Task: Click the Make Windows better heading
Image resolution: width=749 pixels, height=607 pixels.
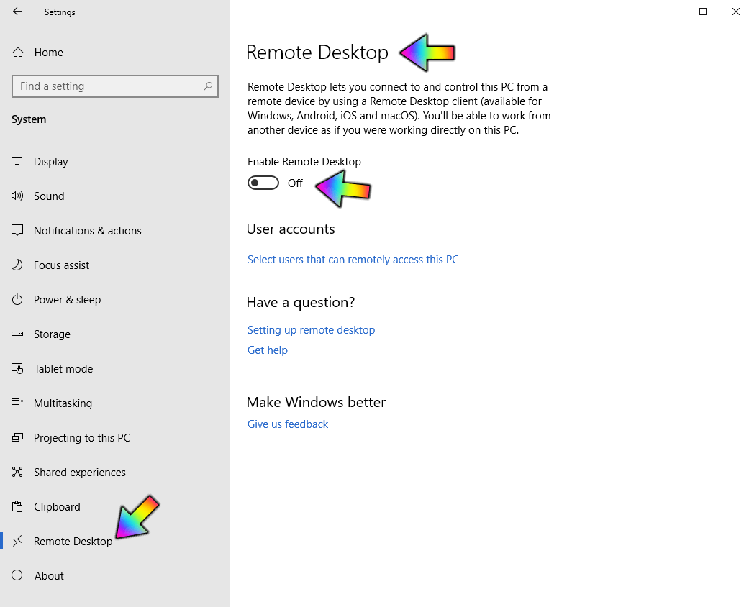Action: [316, 402]
